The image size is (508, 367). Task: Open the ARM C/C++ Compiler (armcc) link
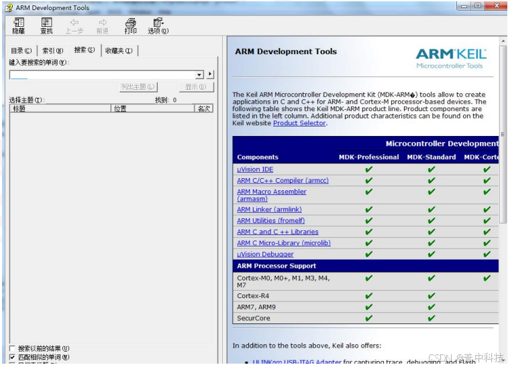(x=283, y=180)
